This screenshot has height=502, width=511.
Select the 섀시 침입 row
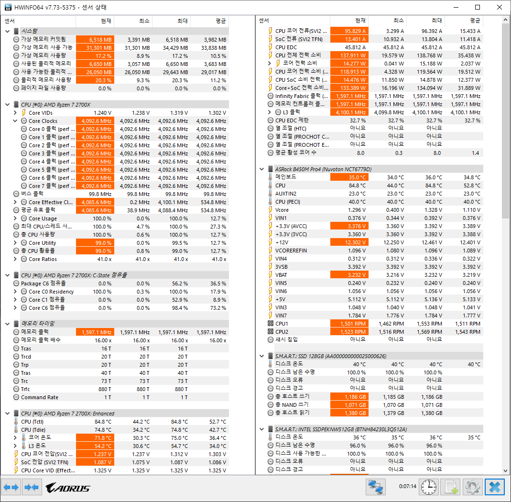[x=375, y=339]
